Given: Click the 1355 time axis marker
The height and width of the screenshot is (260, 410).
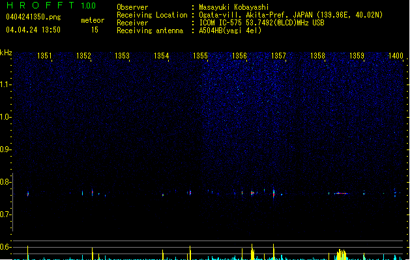Looking at the screenshot, I should [x=200, y=56].
